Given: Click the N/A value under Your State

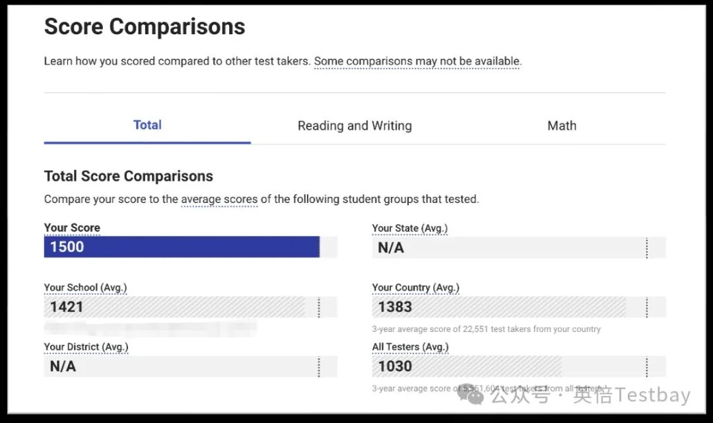Looking at the screenshot, I should 391,248.
